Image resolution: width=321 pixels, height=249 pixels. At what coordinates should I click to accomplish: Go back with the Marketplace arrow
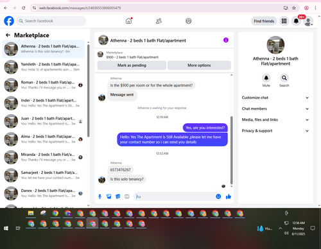(8, 35)
